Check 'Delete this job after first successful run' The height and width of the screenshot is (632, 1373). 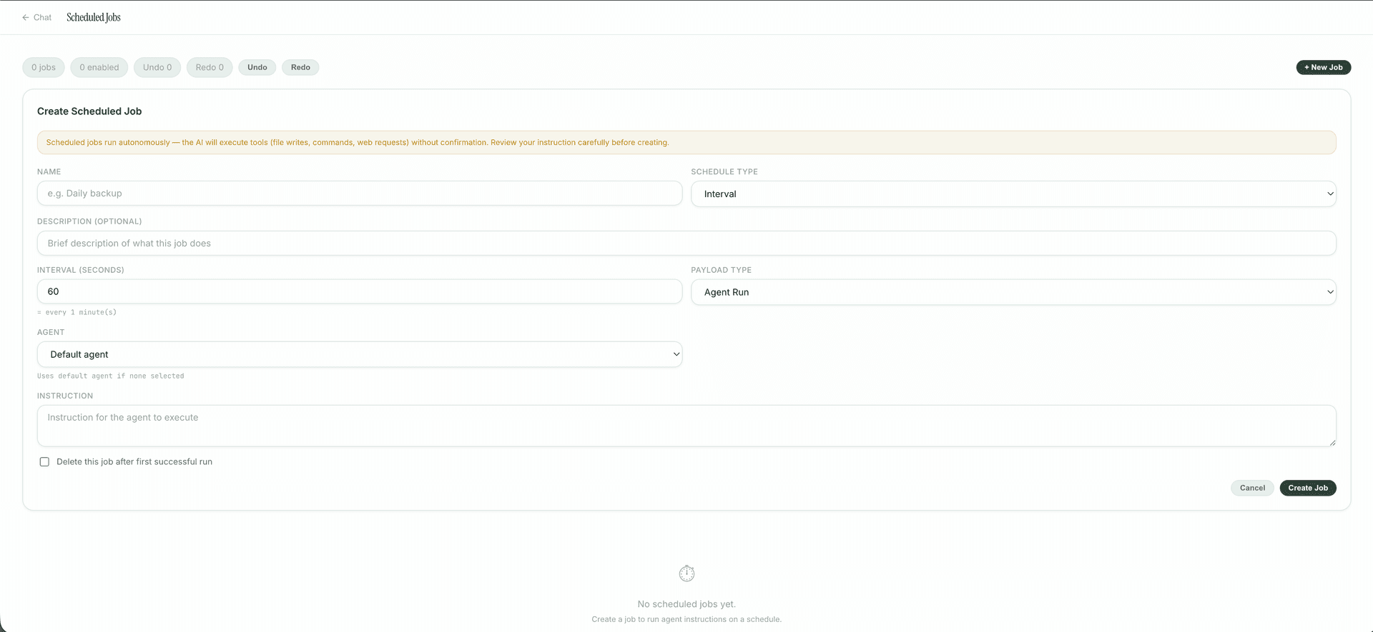click(x=44, y=462)
